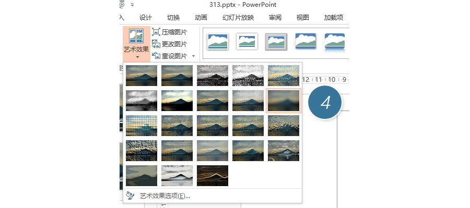Screen dimensions: 470x208
Task: Apply the dark Glow Edges effect
Action: 213,176
